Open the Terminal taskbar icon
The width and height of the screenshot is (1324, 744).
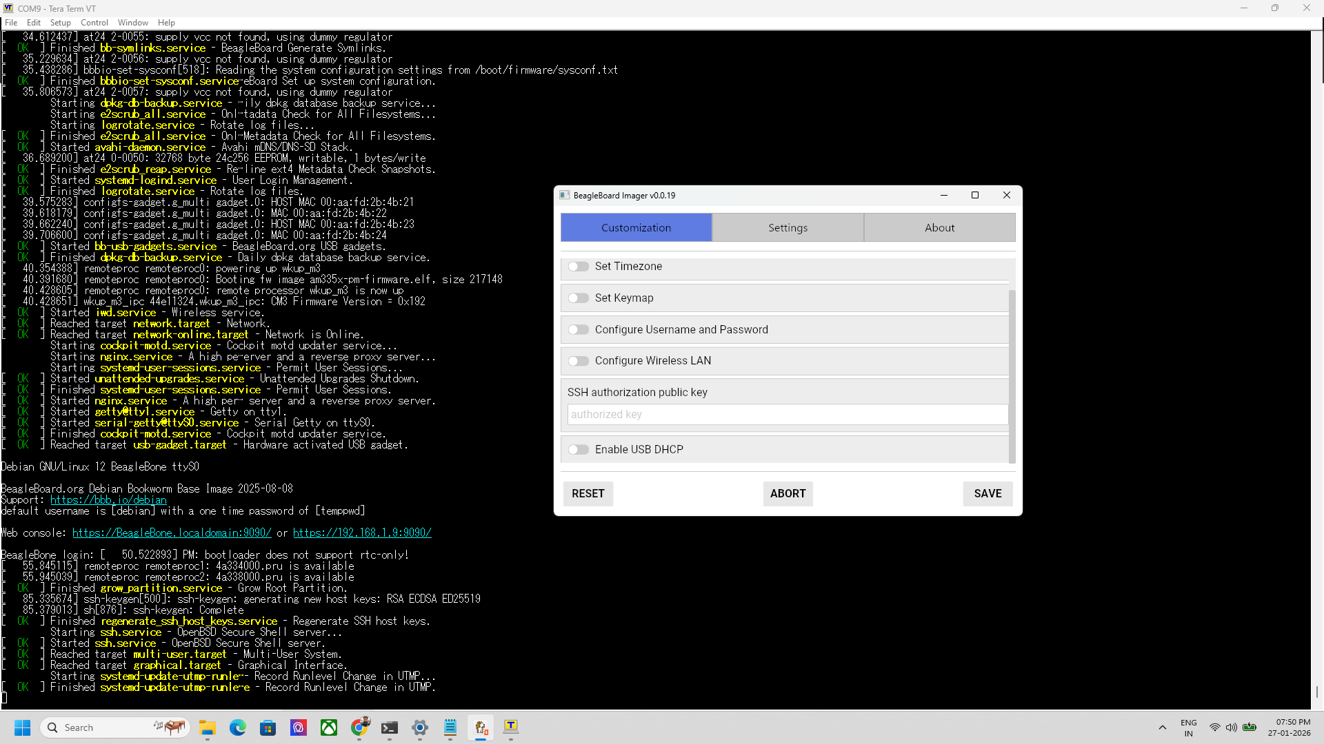[x=390, y=727]
